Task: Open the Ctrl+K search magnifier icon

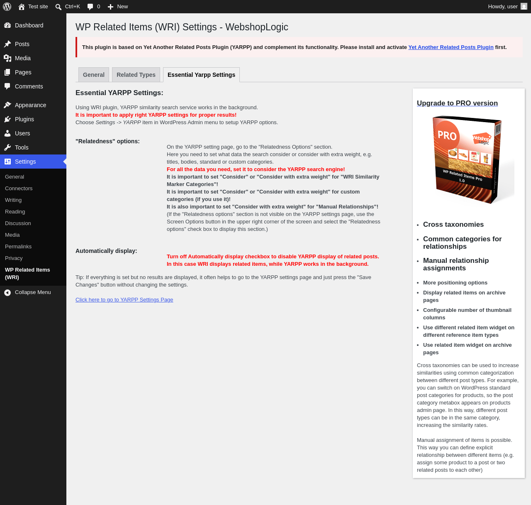Action: coord(58,7)
